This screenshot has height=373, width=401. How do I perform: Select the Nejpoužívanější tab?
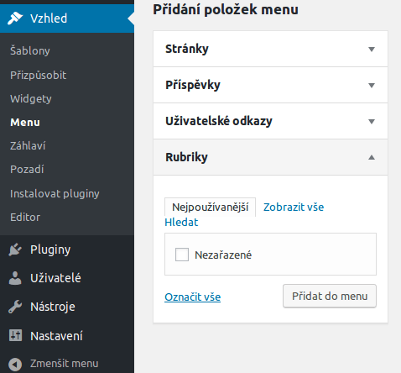tap(210, 208)
